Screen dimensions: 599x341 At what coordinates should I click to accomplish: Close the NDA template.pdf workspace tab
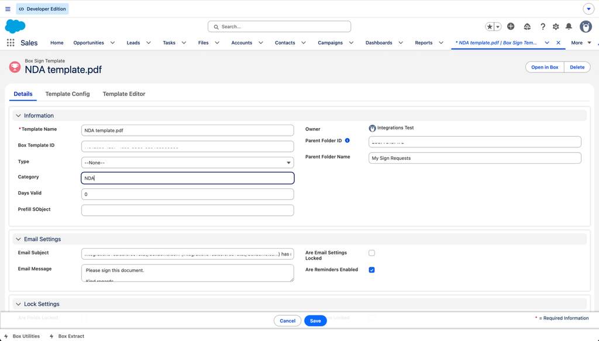pos(558,43)
